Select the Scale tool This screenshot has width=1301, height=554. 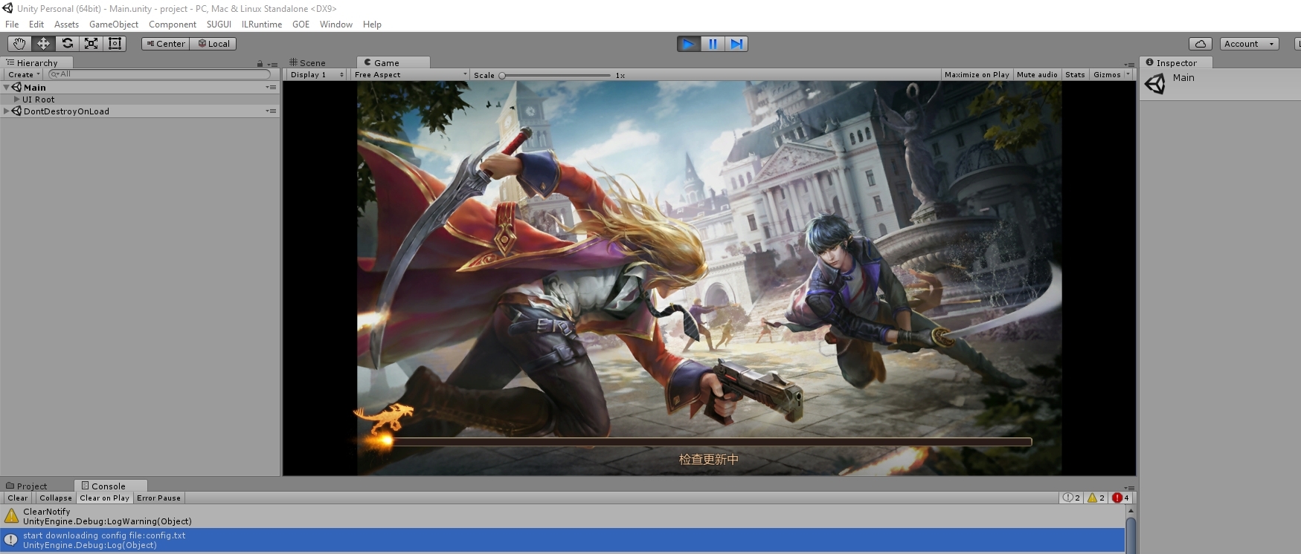coord(91,44)
